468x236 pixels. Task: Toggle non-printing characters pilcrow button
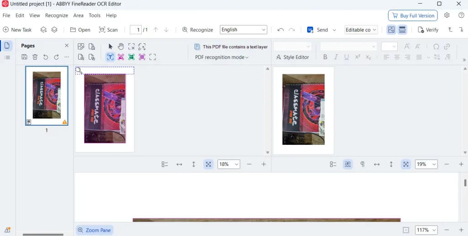[x=362, y=164]
